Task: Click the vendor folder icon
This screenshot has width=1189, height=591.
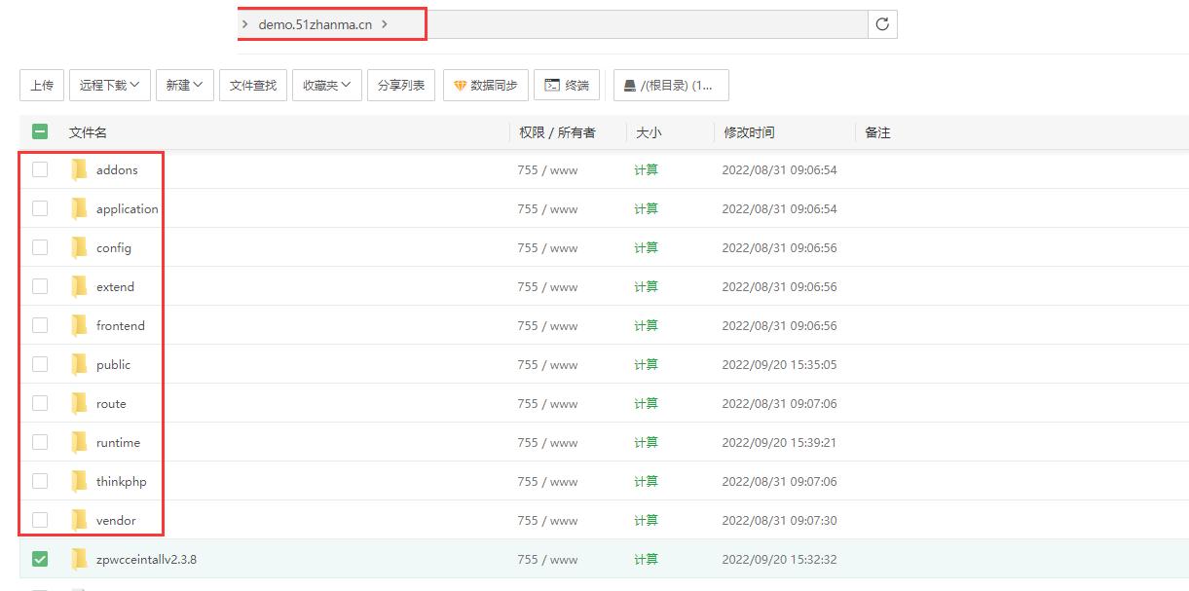Action: 80,521
